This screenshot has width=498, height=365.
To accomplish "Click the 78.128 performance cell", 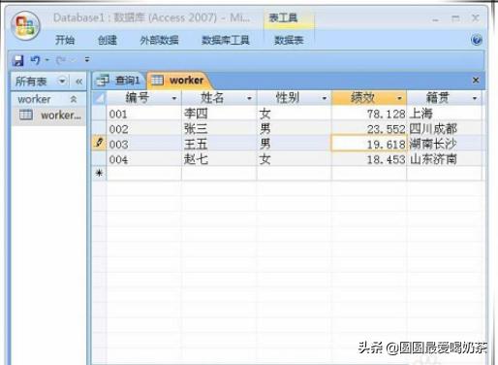I will (x=369, y=114).
